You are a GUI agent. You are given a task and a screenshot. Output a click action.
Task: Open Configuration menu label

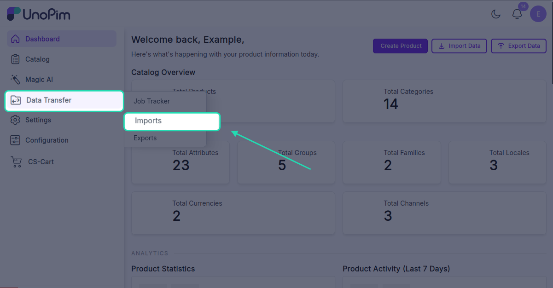point(47,140)
